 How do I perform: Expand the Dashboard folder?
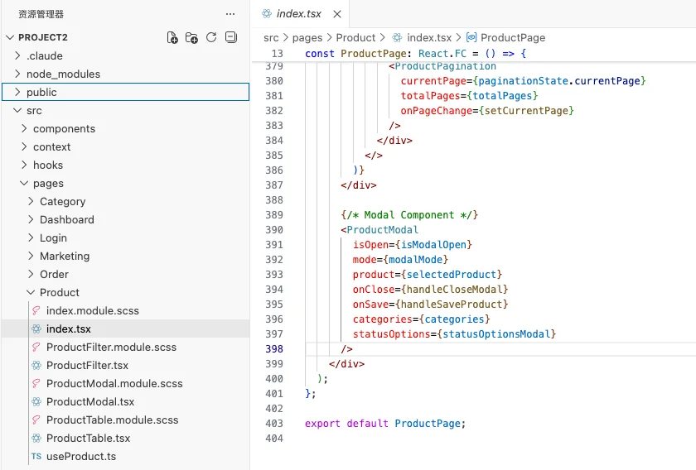tap(66, 219)
